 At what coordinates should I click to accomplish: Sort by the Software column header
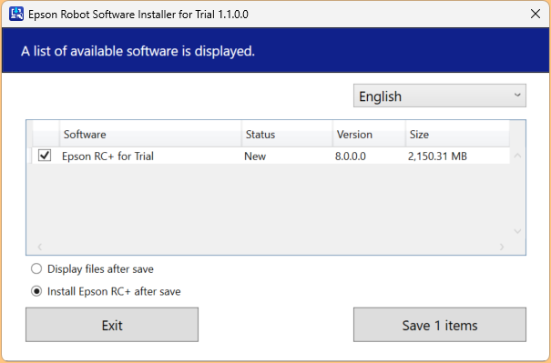tap(150, 134)
